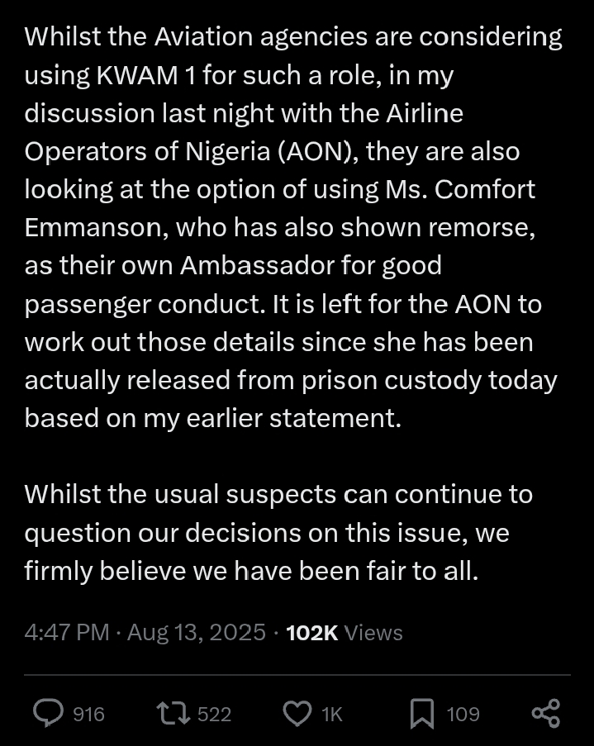This screenshot has width=594, height=746.
Task: Bookmark this post using the bookmark icon
Action: click(421, 714)
